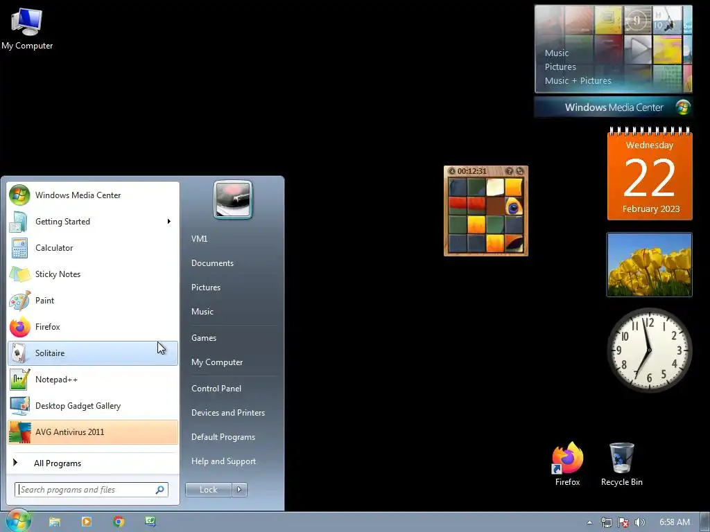Launch Google Chrome from the taskbar
This screenshot has height=532, width=710.
point(119,522)
